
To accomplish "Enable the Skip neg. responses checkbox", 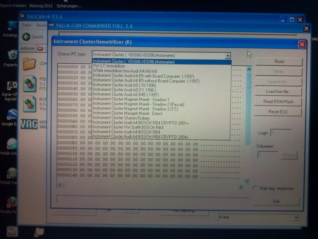I will [255, 188].
